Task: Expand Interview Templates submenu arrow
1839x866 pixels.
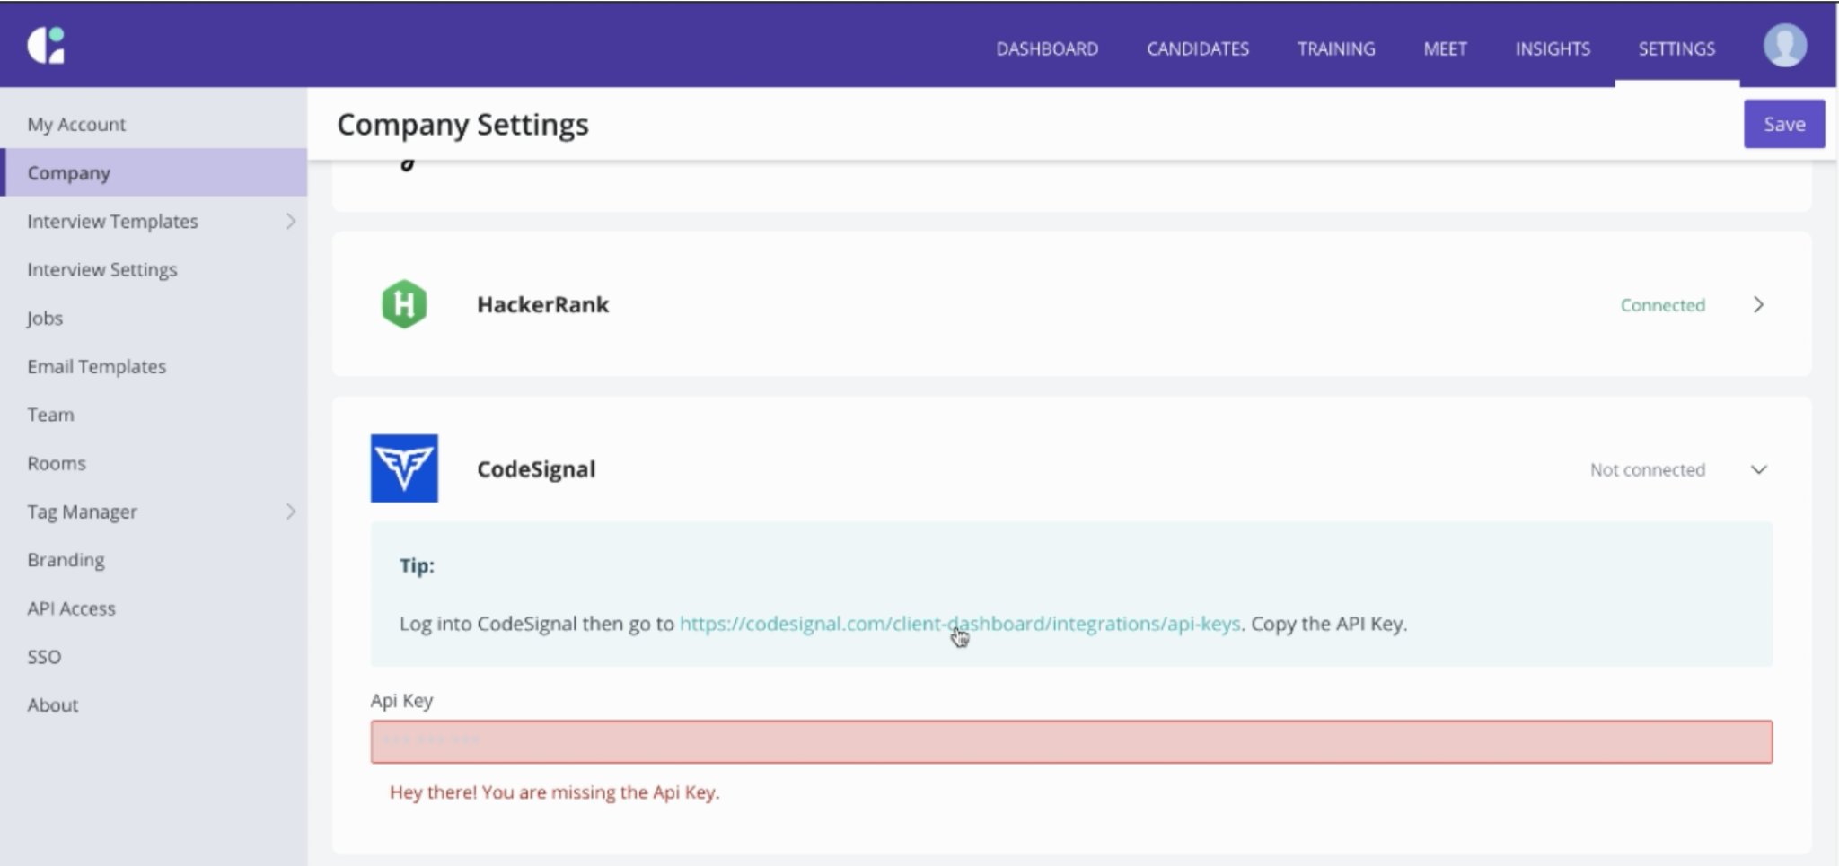Action: click(291, 221)
